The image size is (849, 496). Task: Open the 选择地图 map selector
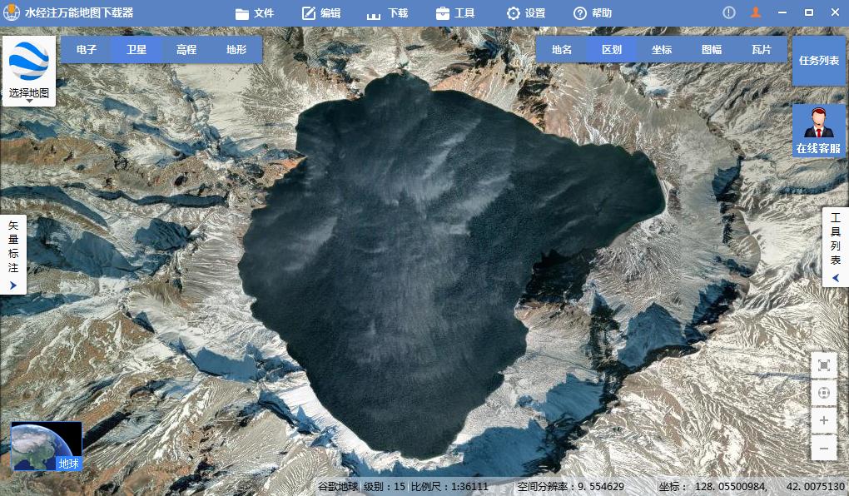click(x=29, y=71)
